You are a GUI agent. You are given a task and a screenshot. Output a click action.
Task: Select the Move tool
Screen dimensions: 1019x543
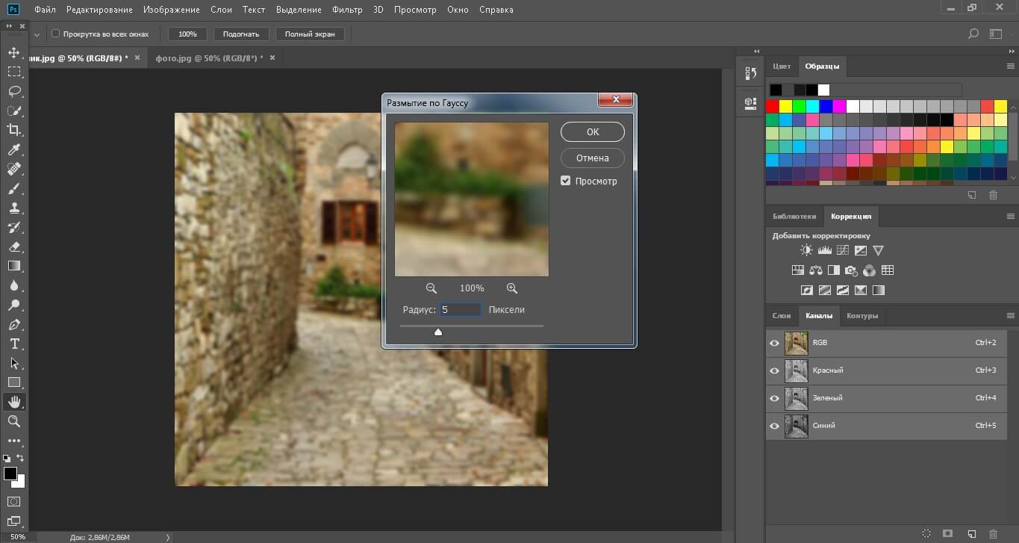(x=13, y=52)
